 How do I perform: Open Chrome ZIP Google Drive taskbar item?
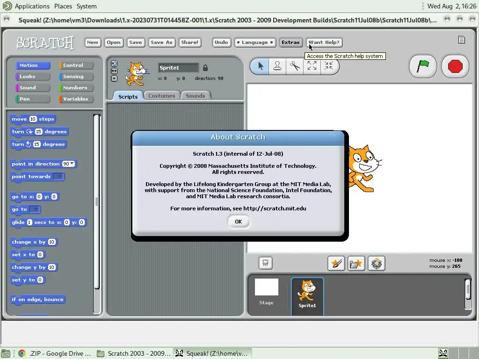click(55, 353)
